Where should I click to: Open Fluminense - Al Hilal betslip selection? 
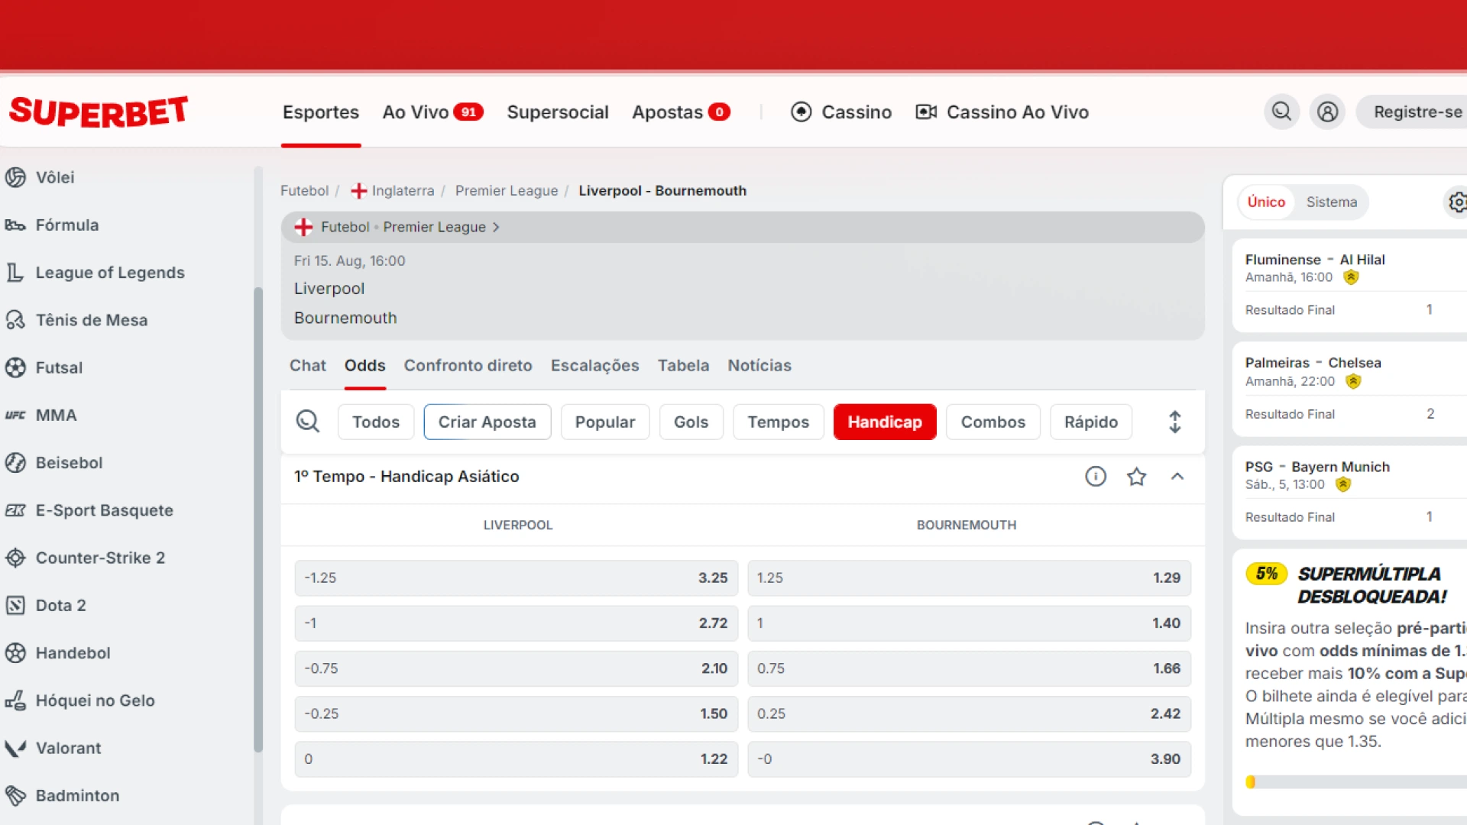[x=1351, y=285]
